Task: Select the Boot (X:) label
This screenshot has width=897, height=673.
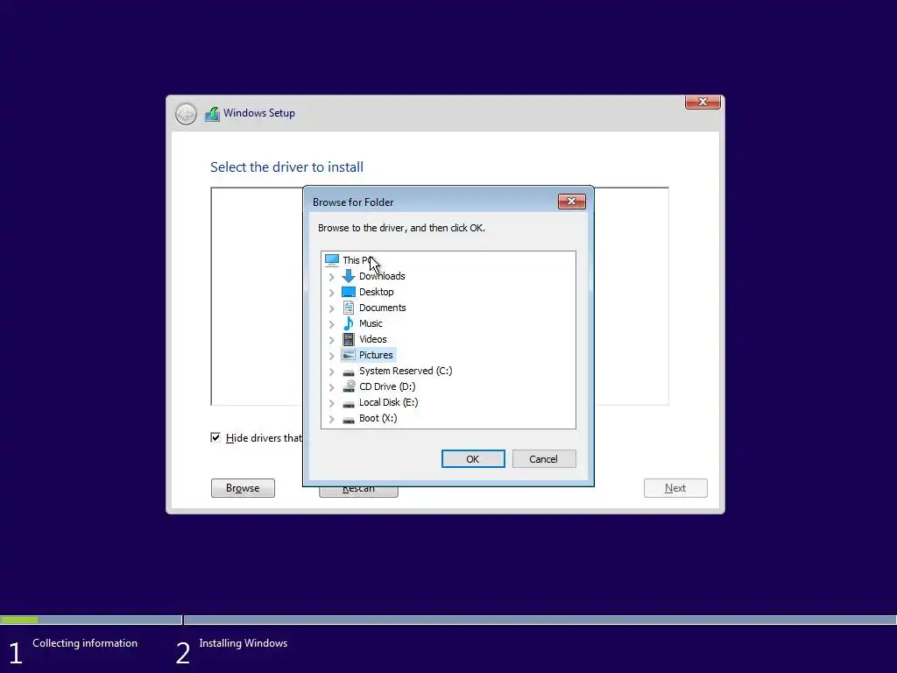Action: (378, 418)
